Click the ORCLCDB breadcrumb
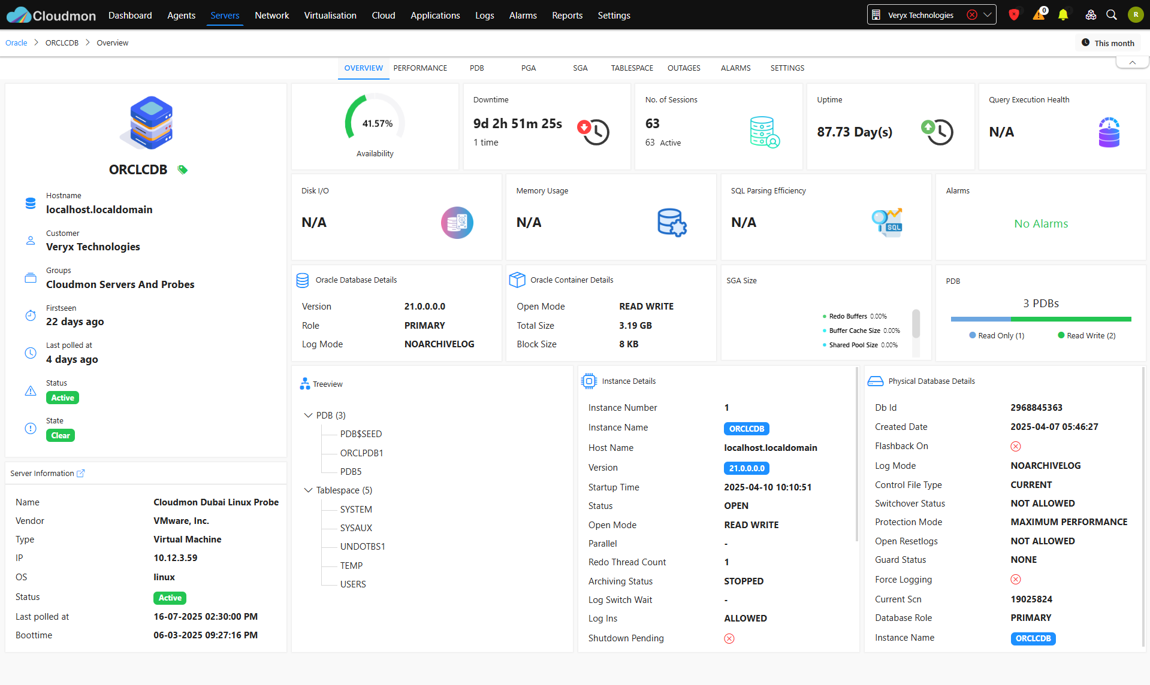 [62, 43]
